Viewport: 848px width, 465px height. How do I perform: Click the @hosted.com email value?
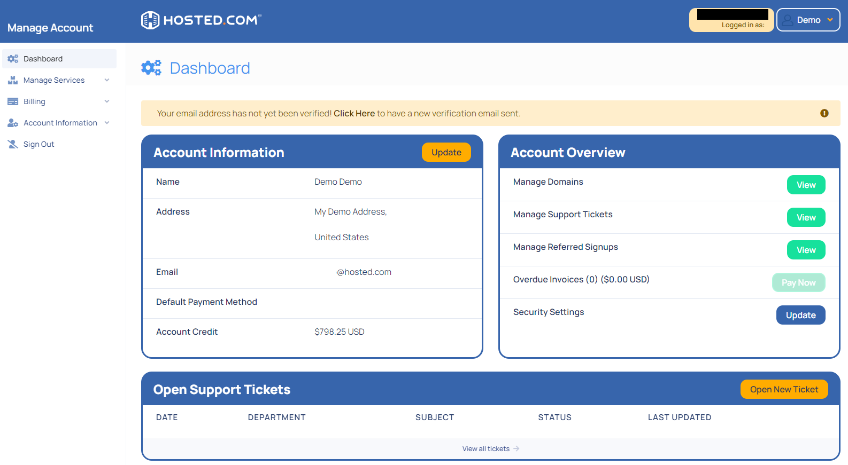(x=364, y=272)
